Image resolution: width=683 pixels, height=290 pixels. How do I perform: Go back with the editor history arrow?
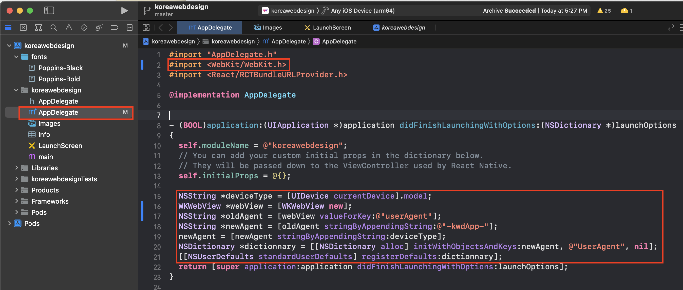161,28
